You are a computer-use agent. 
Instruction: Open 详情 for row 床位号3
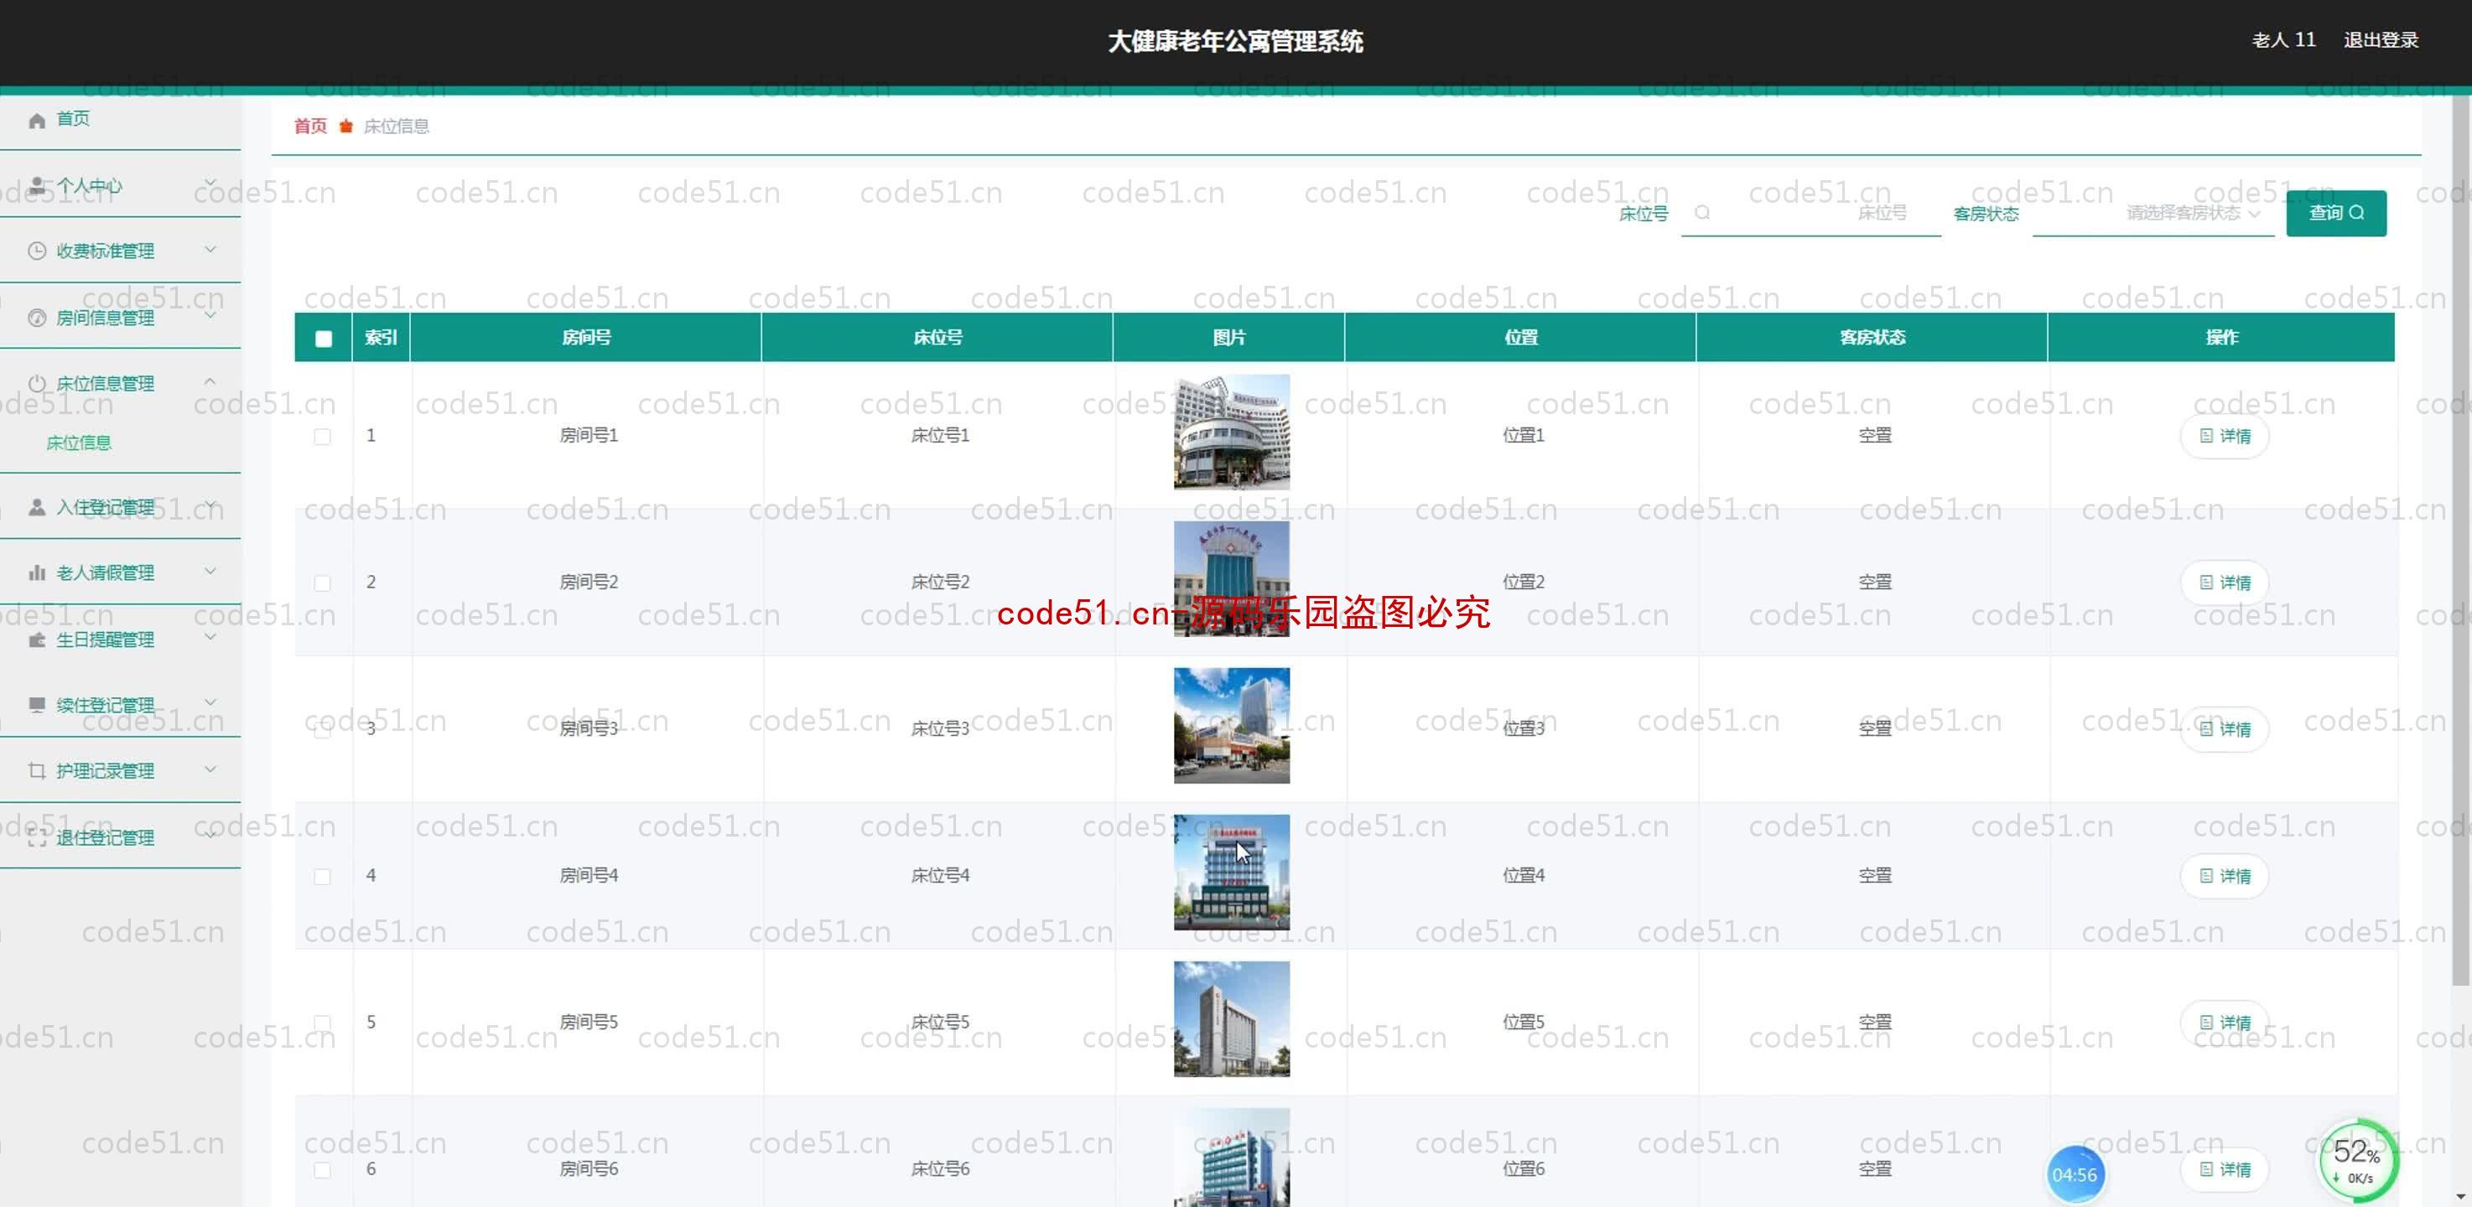click(2225, 729)
